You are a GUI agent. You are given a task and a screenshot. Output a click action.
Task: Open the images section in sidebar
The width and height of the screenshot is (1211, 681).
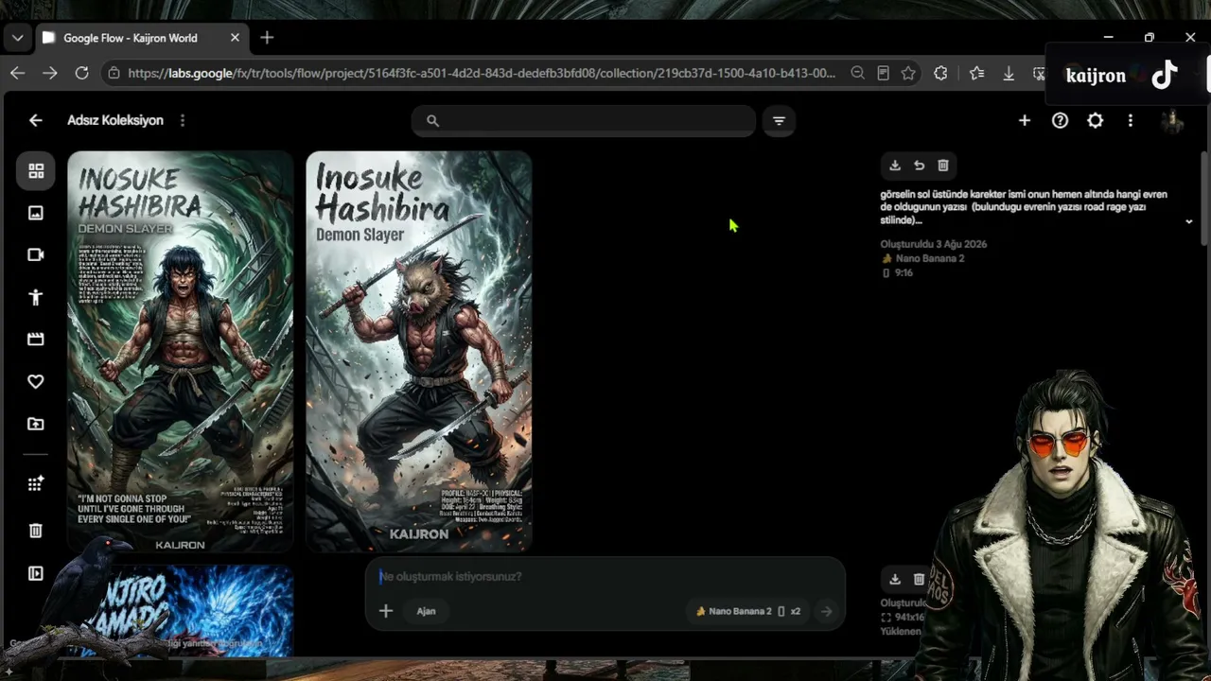pyautogui.click(x=36, y=213)
